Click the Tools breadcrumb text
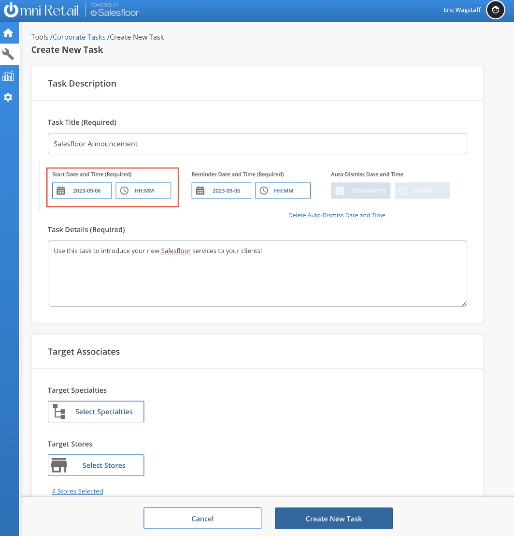This screenshot has width=514, height=536. click(40, 37)
